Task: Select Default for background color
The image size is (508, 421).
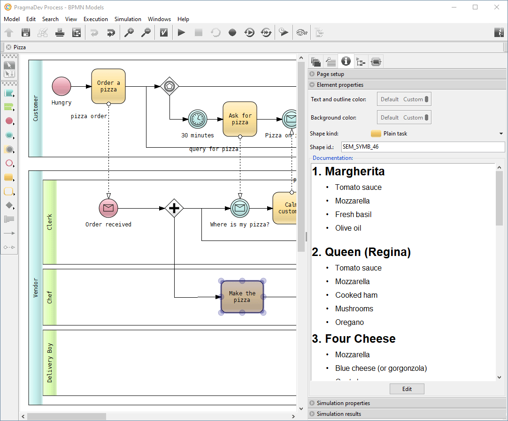Action: (390, 118)
